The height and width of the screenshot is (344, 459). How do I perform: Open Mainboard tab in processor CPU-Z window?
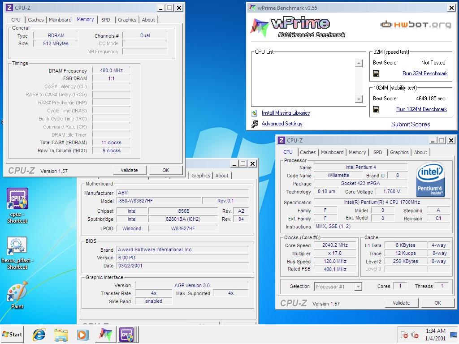(x=332, y=152)
